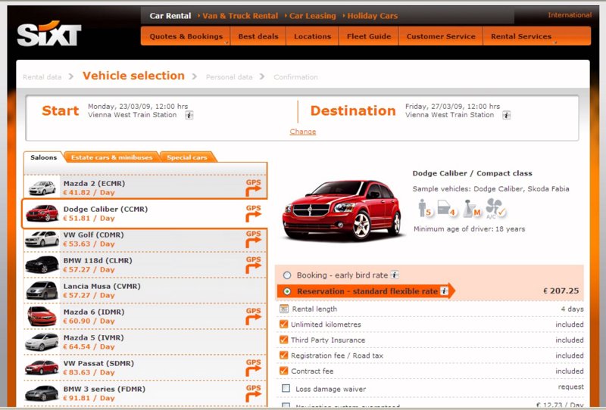Click Lancia Musa car thumbnail
Screen dimensions: 606x410
pyautogui.click(x=42, y=290)
